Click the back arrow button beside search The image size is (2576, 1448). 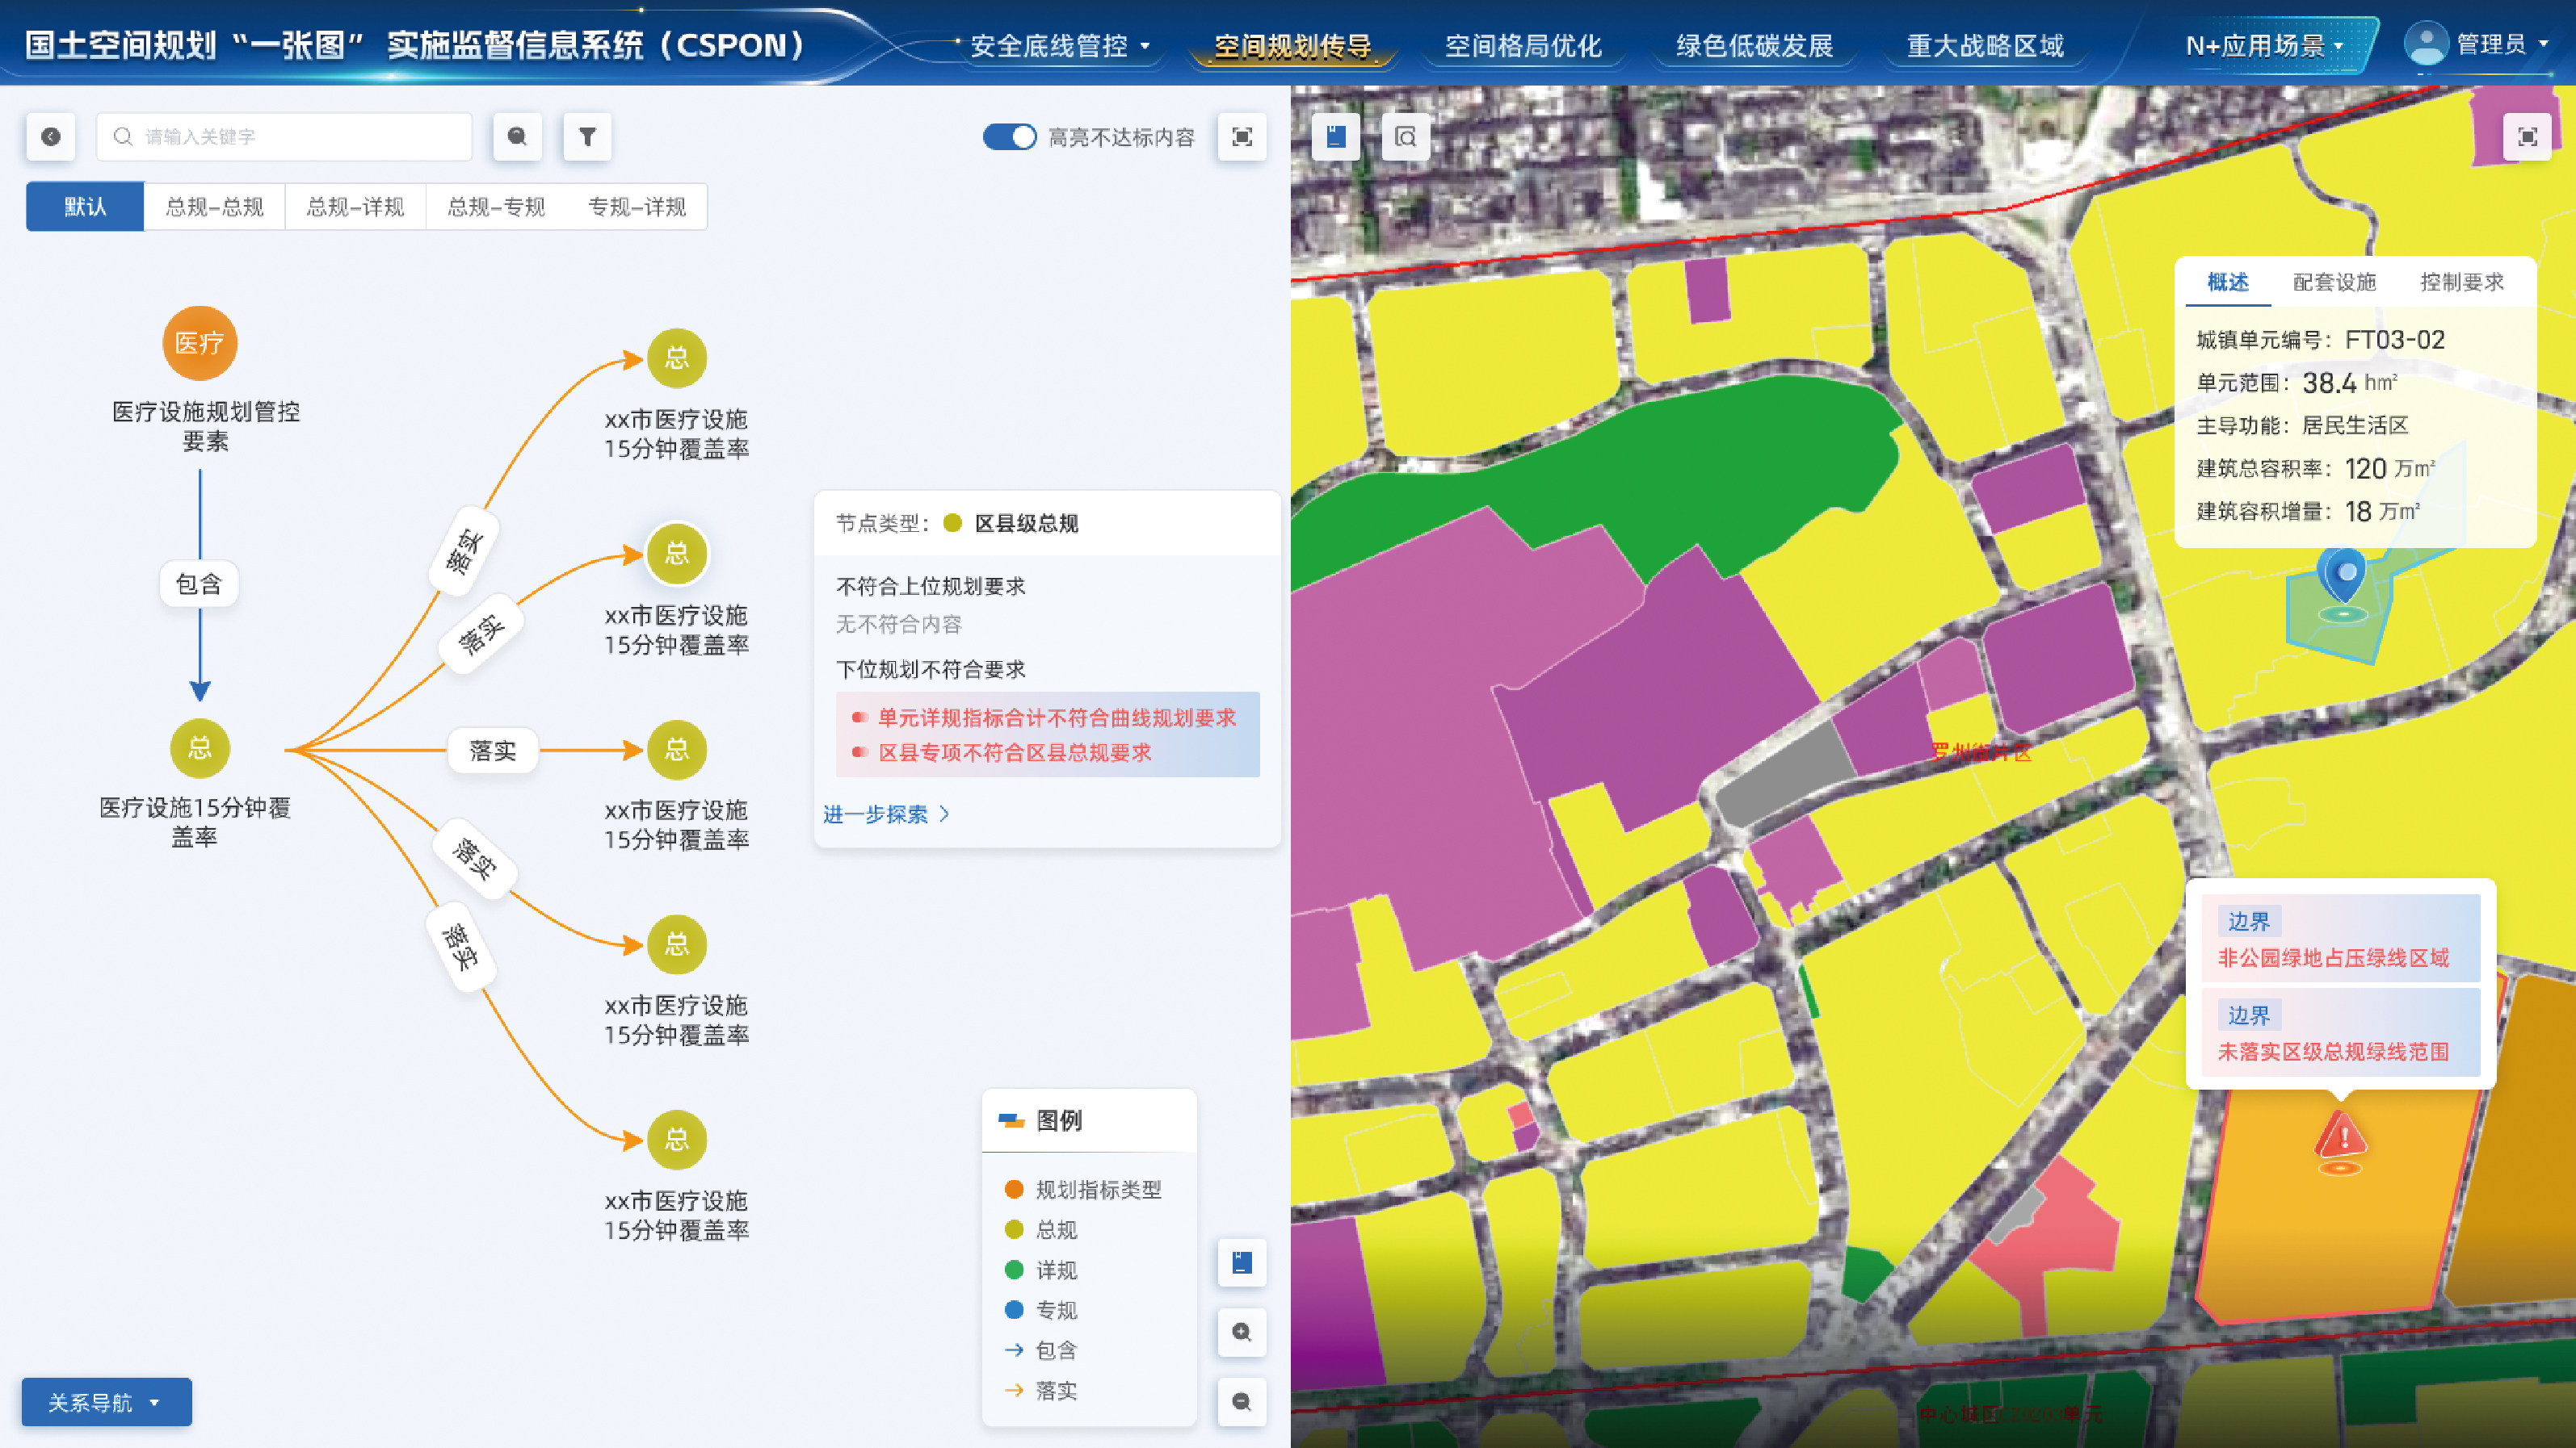coord(51,137)
